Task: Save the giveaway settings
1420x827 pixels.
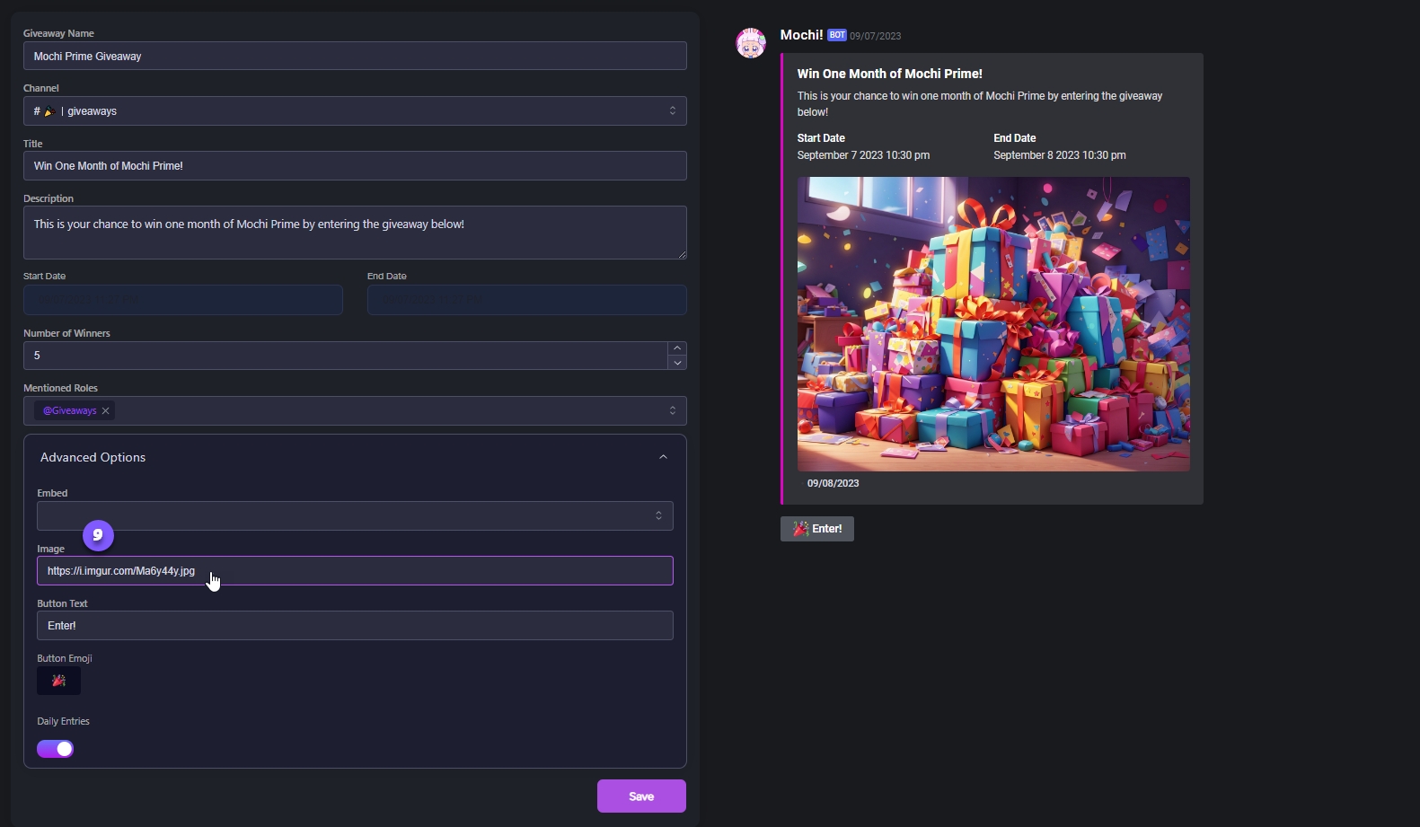Action: coord(641,796)
